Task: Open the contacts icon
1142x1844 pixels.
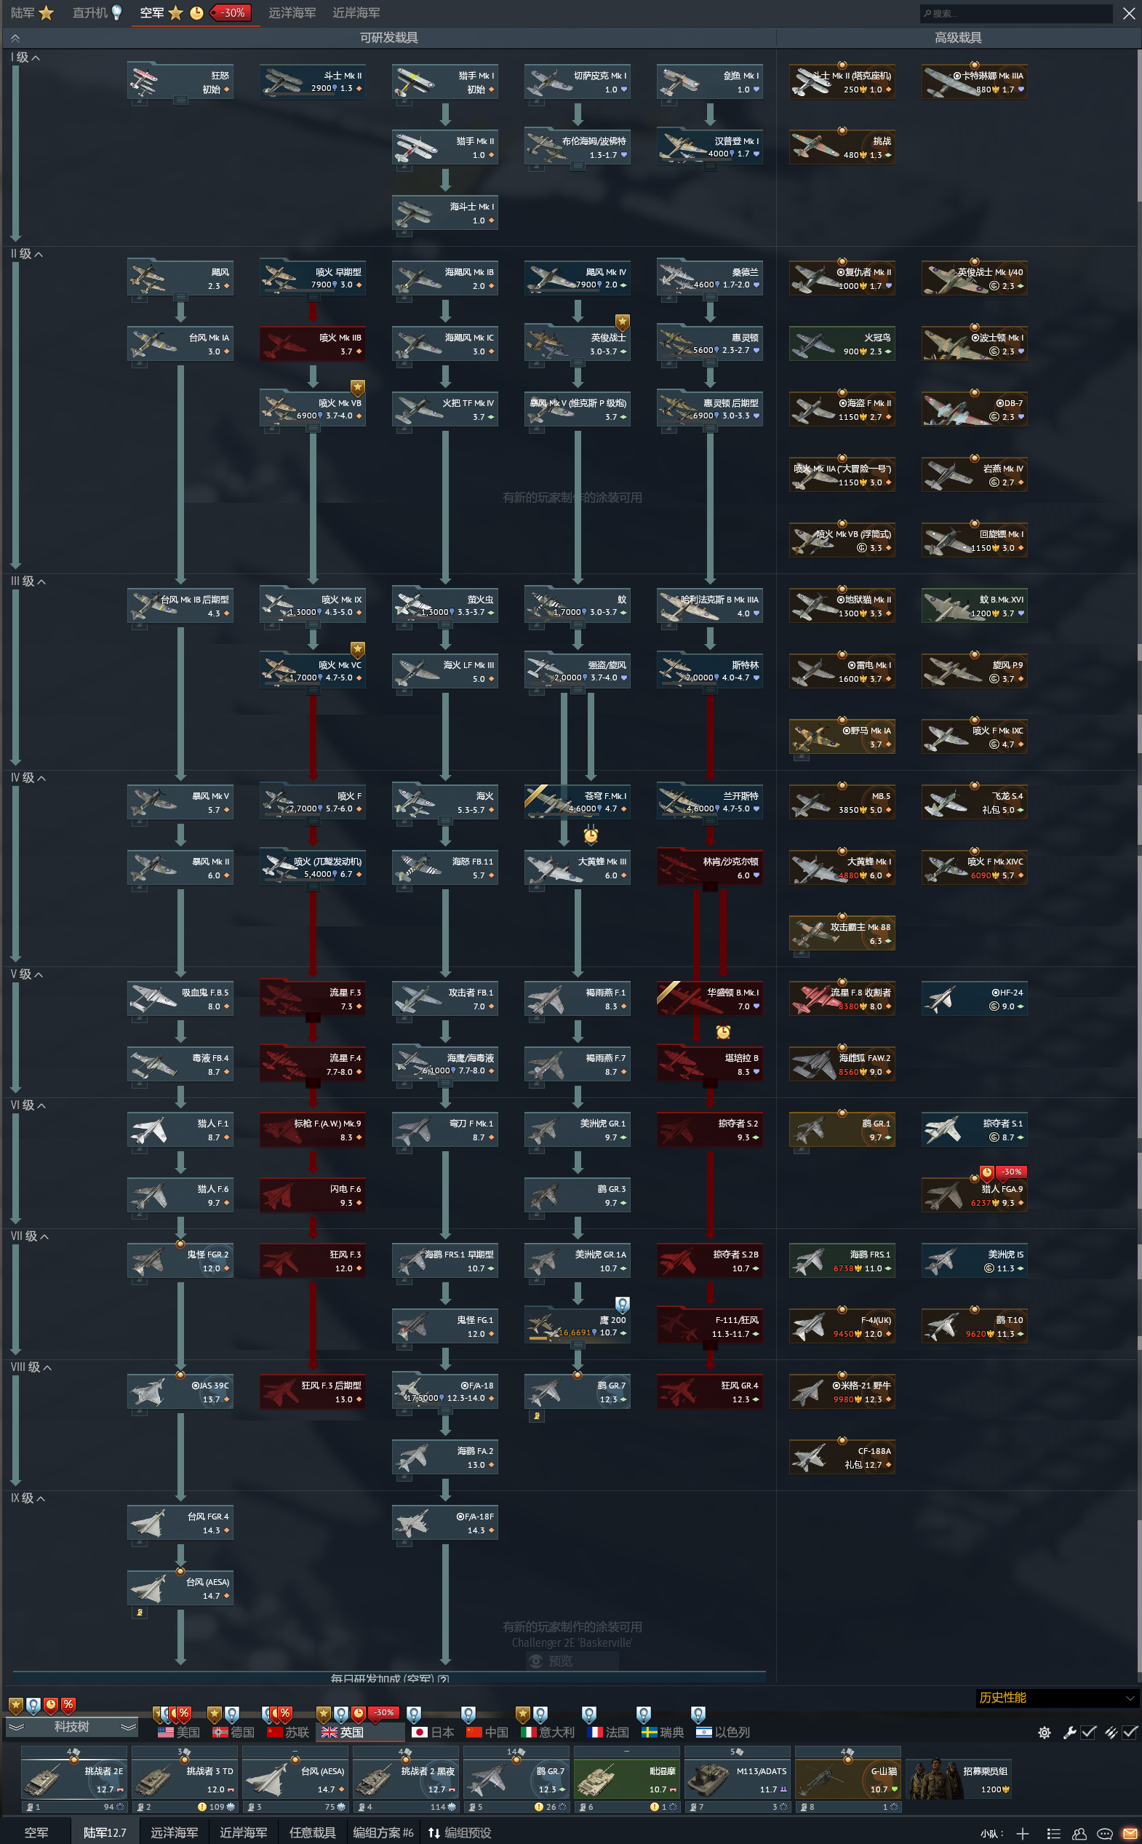Action: (x=1079, y=1833)
